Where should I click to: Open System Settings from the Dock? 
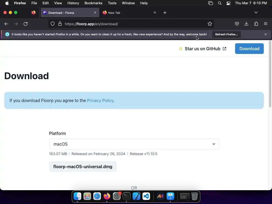tap(117, 196)
